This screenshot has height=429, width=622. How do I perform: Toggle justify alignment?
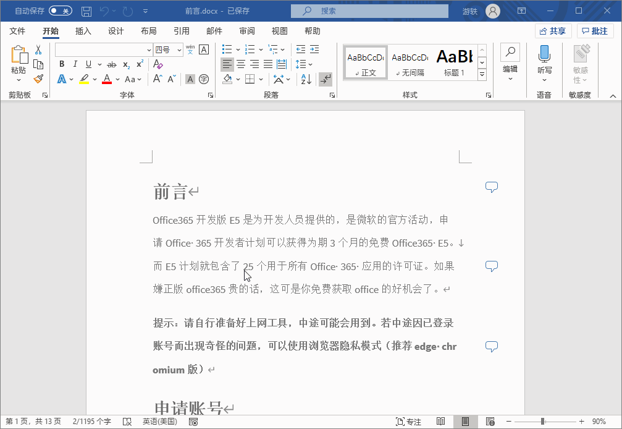click(x=268, y=64)
